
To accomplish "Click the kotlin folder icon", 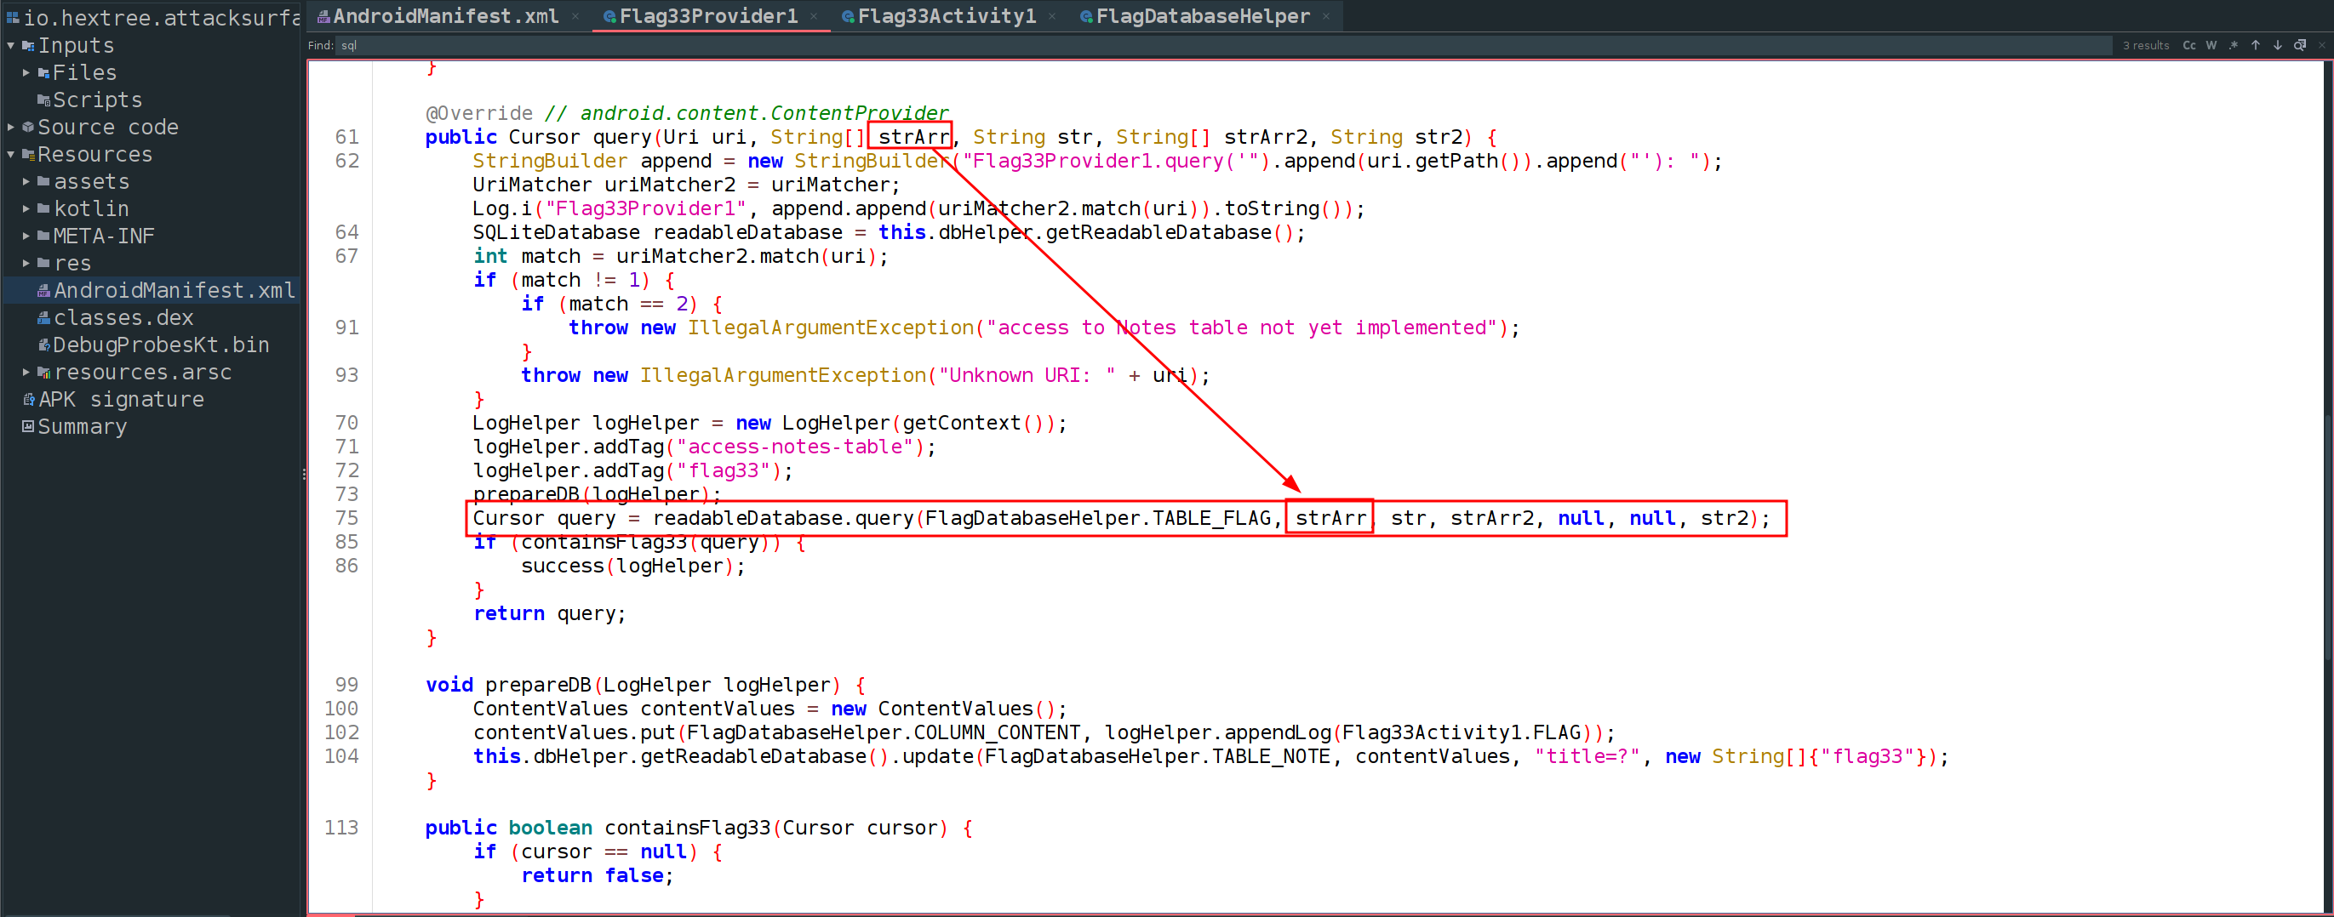I will point(43,209).
